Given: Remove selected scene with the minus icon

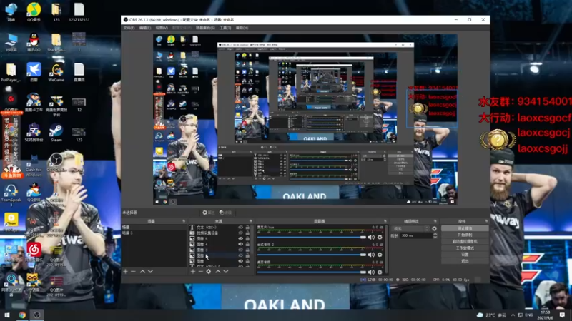Looking at the screenshot, I should point(133,272).
